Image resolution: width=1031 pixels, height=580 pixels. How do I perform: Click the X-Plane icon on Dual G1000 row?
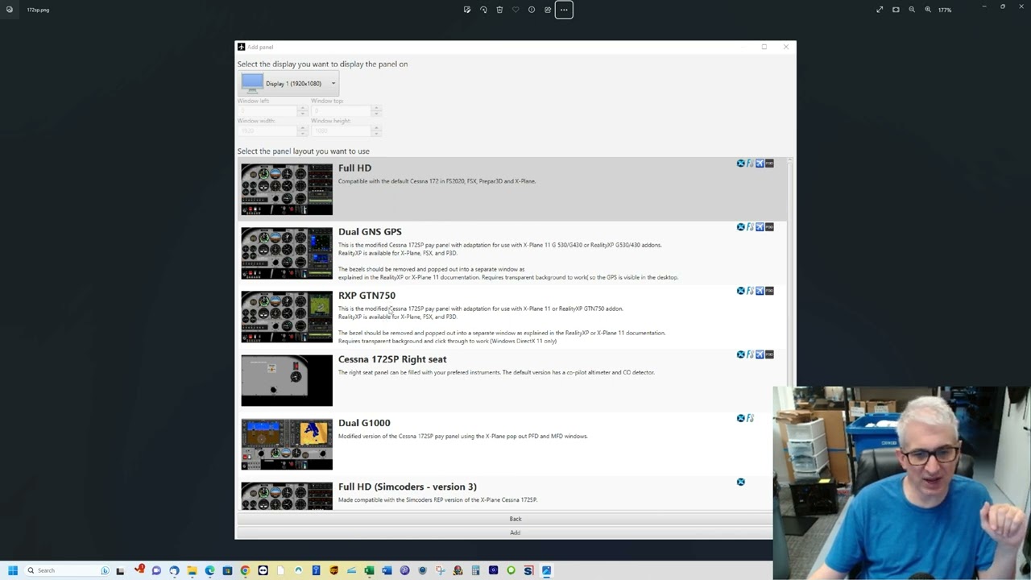(x=741, y=418)
